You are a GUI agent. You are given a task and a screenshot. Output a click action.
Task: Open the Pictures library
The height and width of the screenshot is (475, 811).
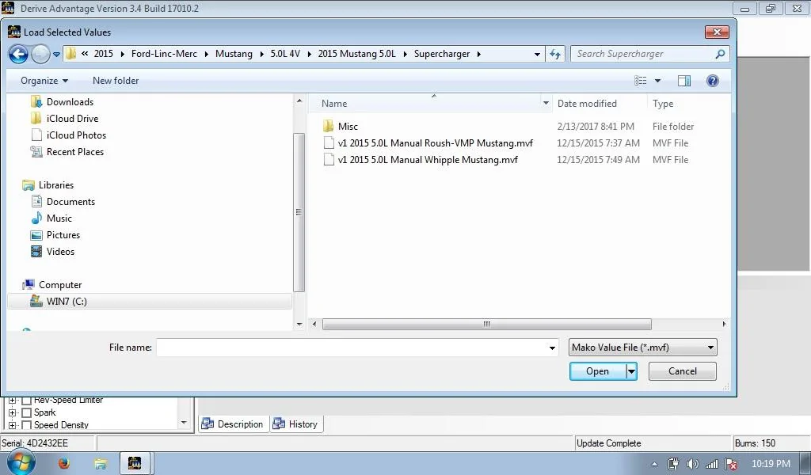(63, 234)
